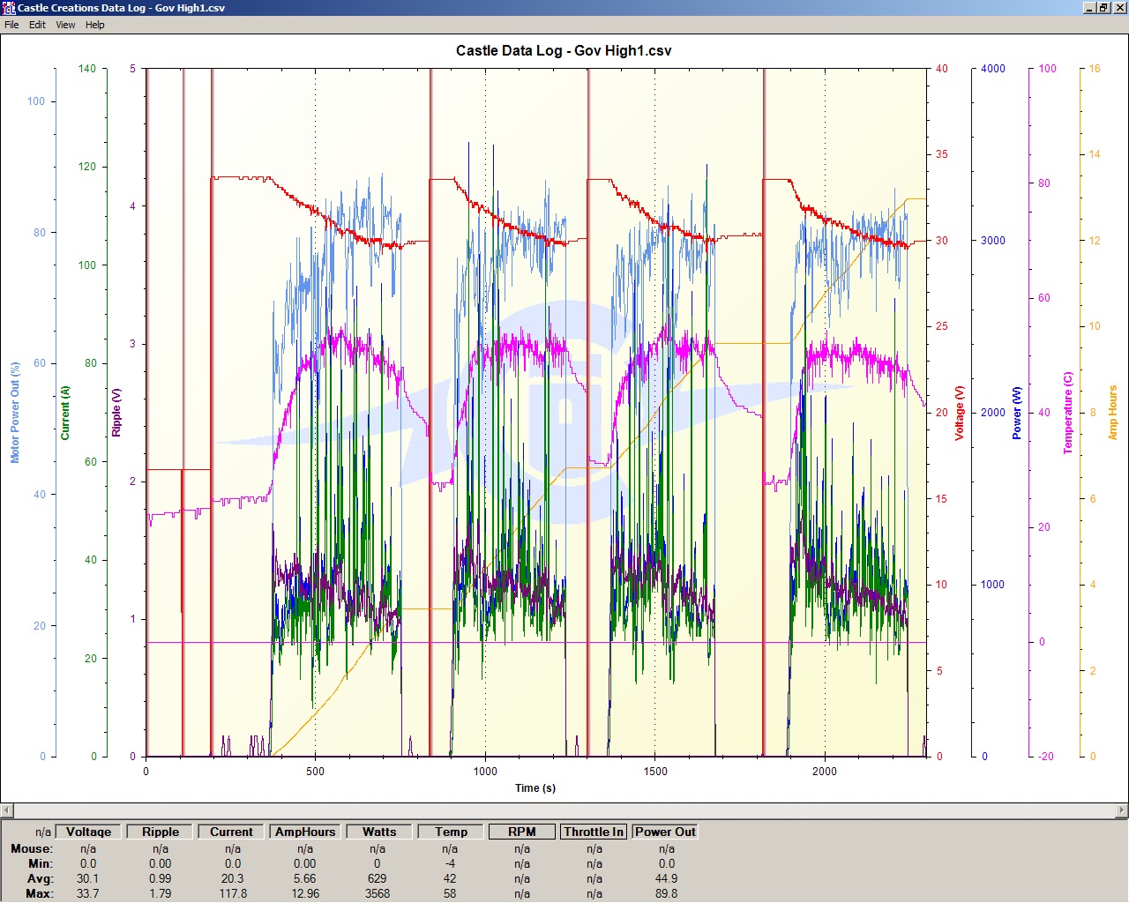
Task: Click the 4000 label on Power axis
Action: click(993, 69)
